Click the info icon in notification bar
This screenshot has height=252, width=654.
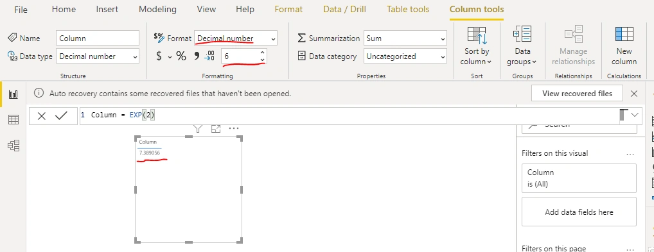[x=39, y=94]
